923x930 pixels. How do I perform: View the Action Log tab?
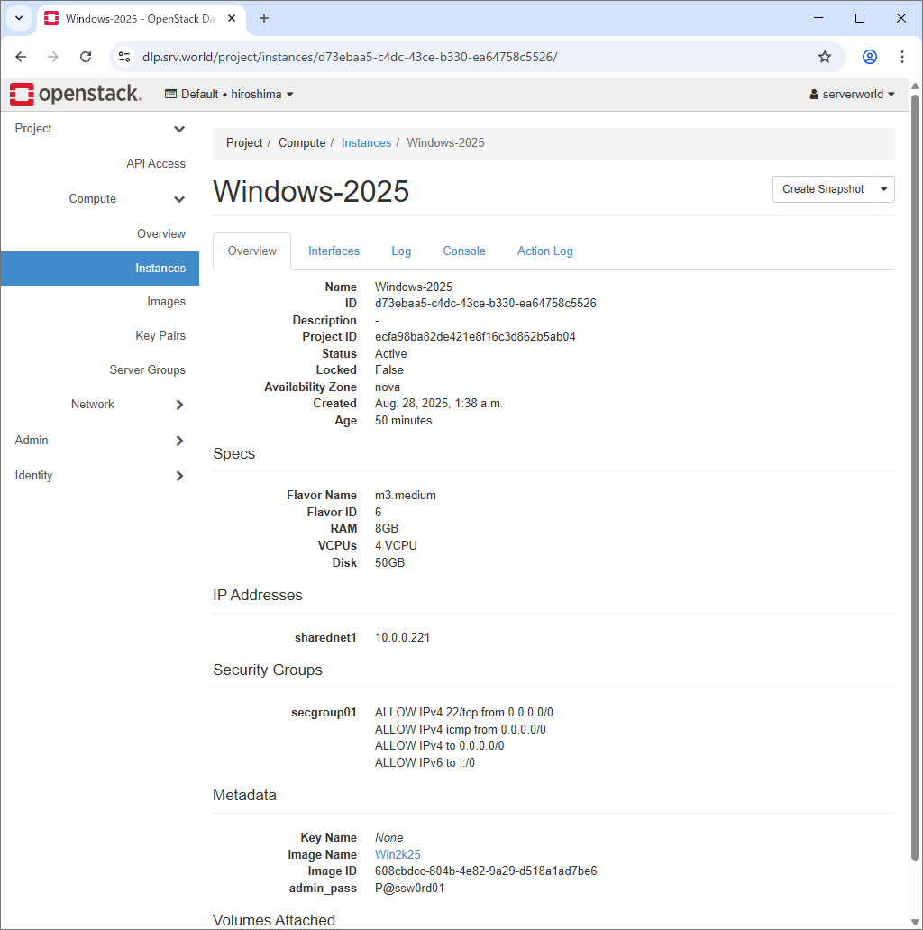544,251
